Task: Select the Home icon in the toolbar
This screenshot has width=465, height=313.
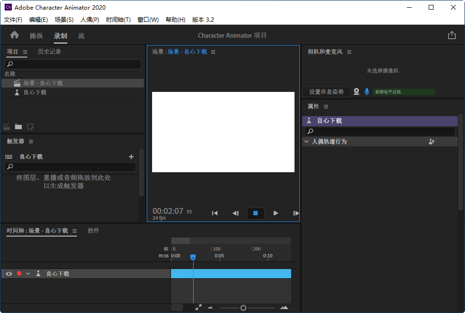Action: (x=14, y=35)
